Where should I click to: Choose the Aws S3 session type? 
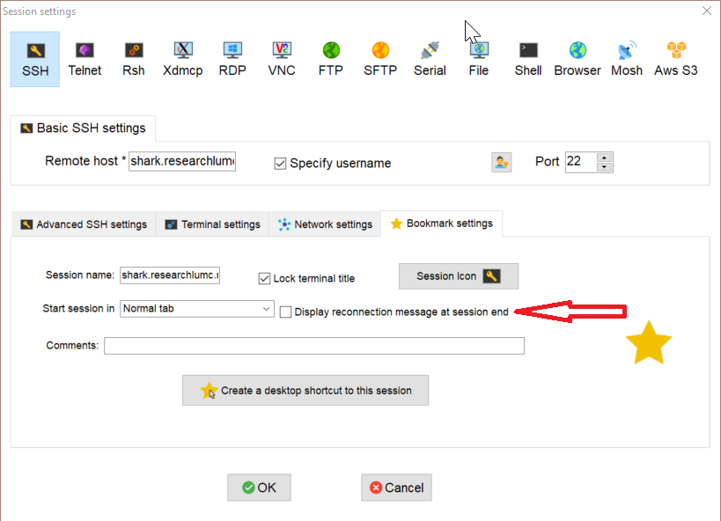[676, 59]
